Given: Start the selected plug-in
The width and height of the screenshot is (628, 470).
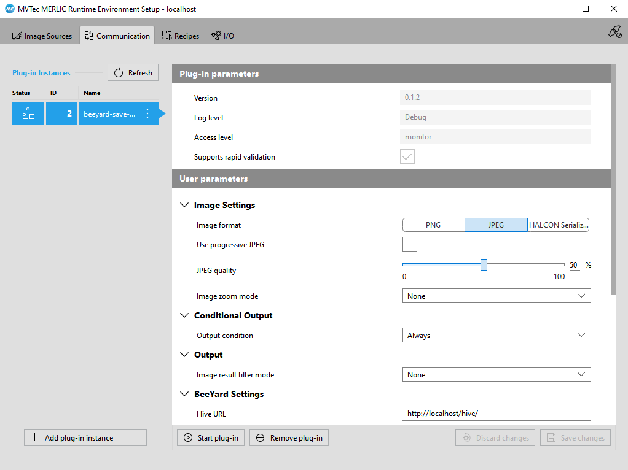Looking at the screenshot, I should pyautogui.click(x=211, y=438).
